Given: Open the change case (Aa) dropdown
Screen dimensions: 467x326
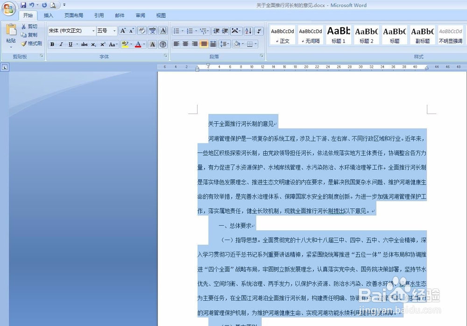Looking at the screenshot, I should tap(113, 44).
